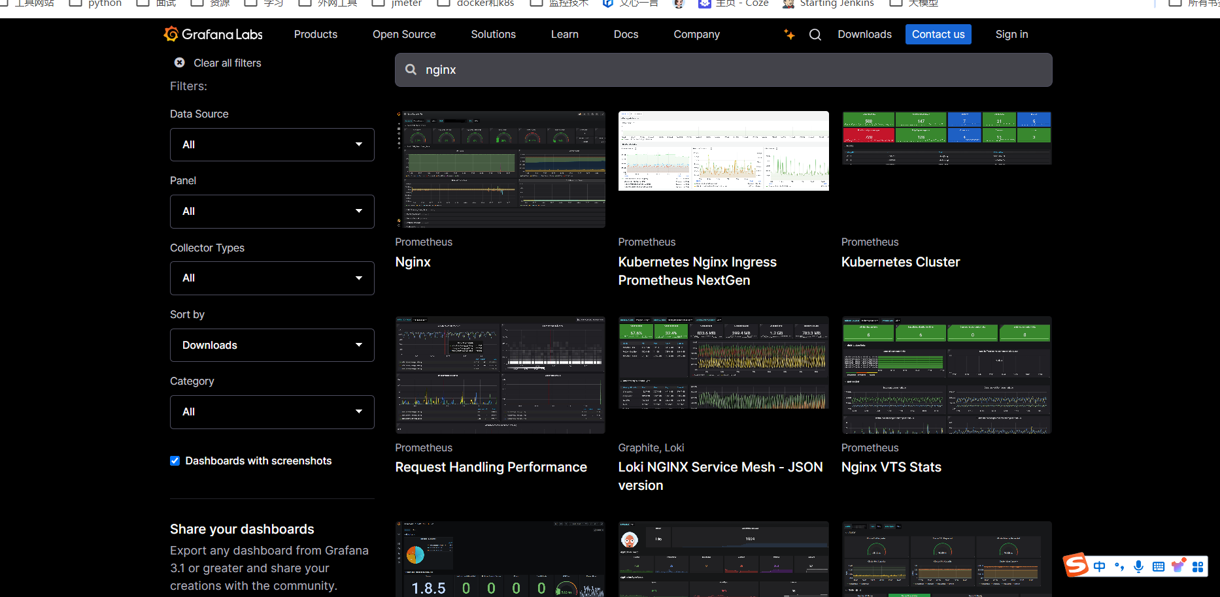
Task: Toggle the Dashboards with screenshots checkbox
Action: 175,460
